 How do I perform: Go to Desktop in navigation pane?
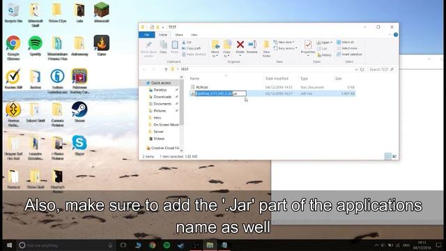click(160, 90)
